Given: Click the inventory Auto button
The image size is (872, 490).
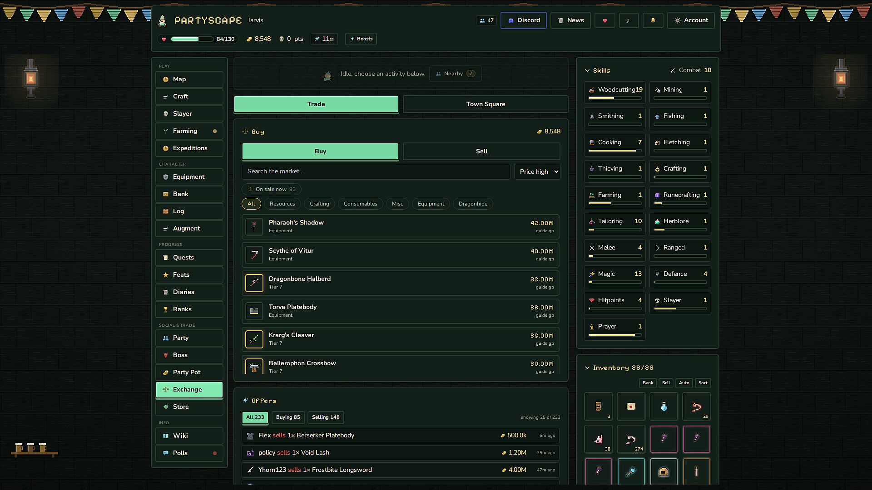Looking at the screenshot, I should tap(684, 383).
